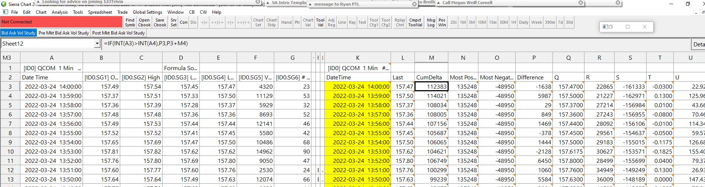
Task: Click the red Not Connected status bar
Action: (x=61, y=22)
